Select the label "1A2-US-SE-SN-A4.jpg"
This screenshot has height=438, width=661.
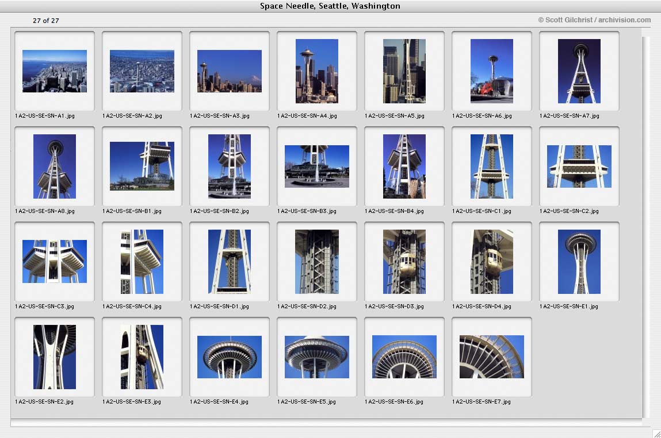(307, 116)
